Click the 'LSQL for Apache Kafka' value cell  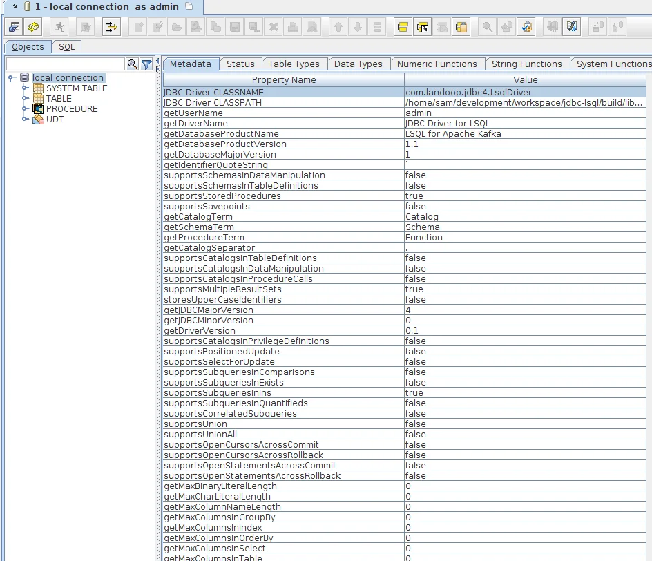click(x=525, y=134)
